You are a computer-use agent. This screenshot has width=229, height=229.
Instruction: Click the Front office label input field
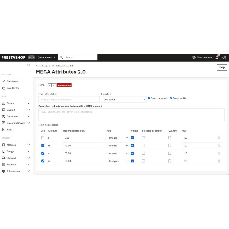tap(69, 100)
